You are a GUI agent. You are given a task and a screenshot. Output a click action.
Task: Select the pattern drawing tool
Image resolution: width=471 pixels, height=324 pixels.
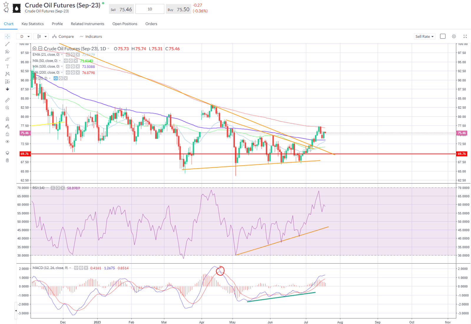(x=7, y=74)
